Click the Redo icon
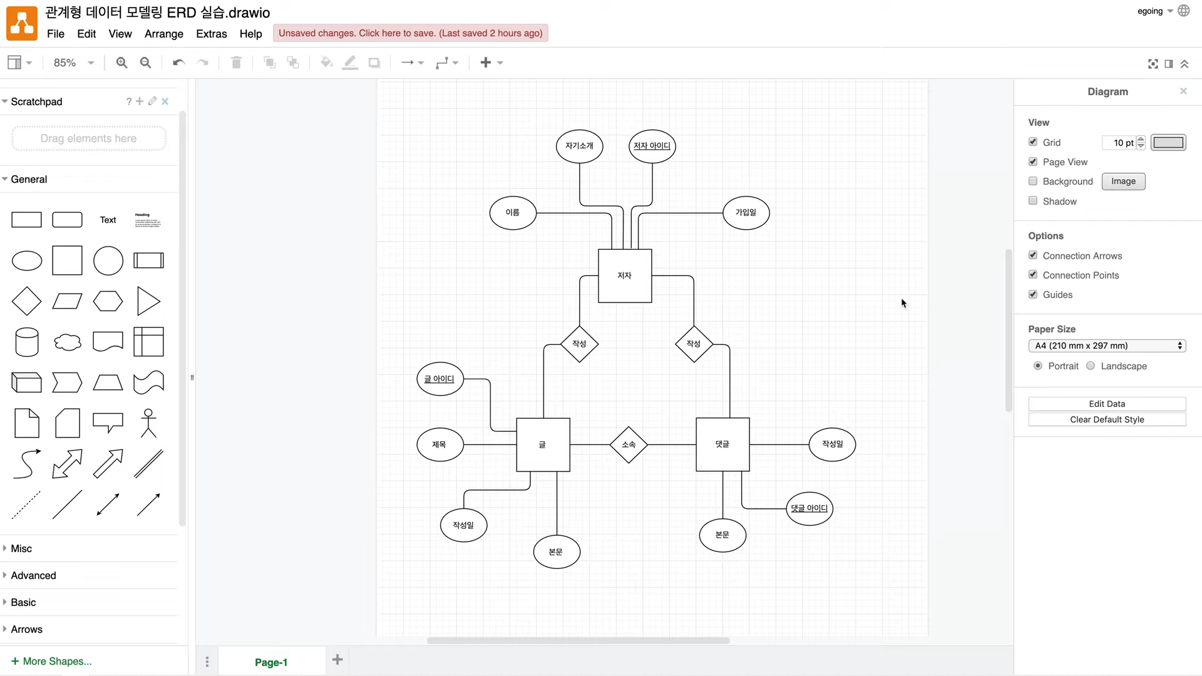The width and height of the screenshot is (1202, 676). coord(202,62)
